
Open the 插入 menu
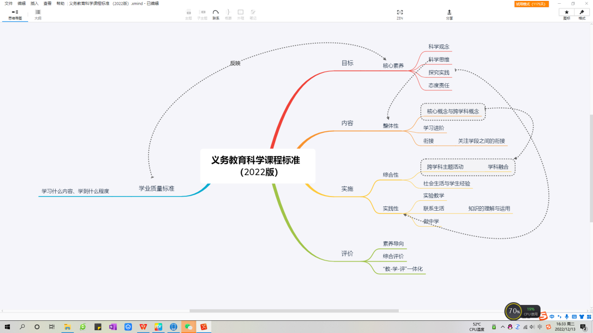click(35, 3)
